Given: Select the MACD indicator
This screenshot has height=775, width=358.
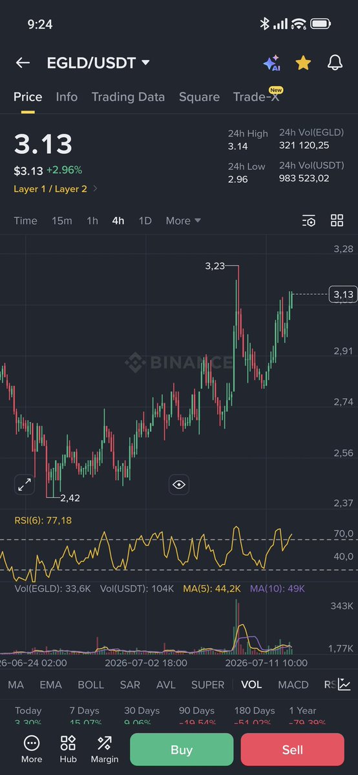Looking at the screenshot, I should [293, 685].
